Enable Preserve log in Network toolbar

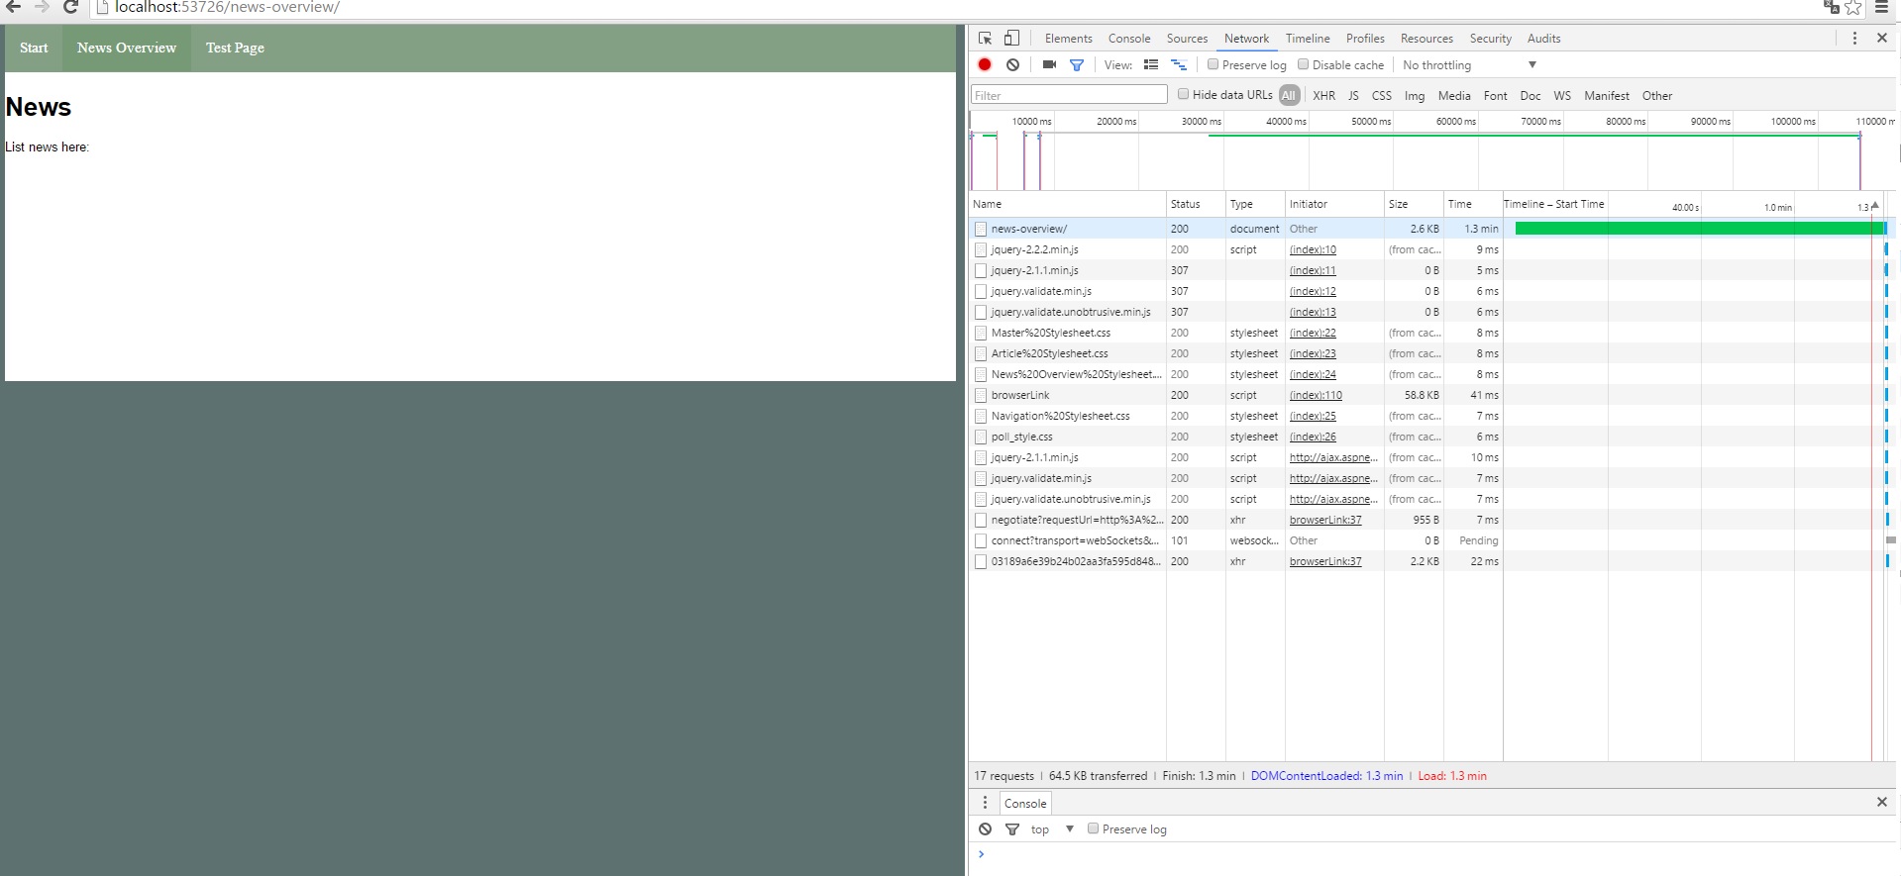(x=1213, y=65)
